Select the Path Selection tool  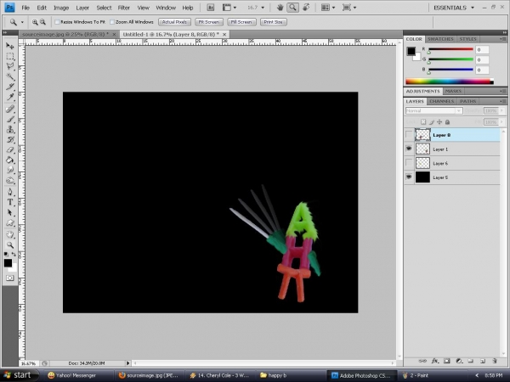click(10, 212)
